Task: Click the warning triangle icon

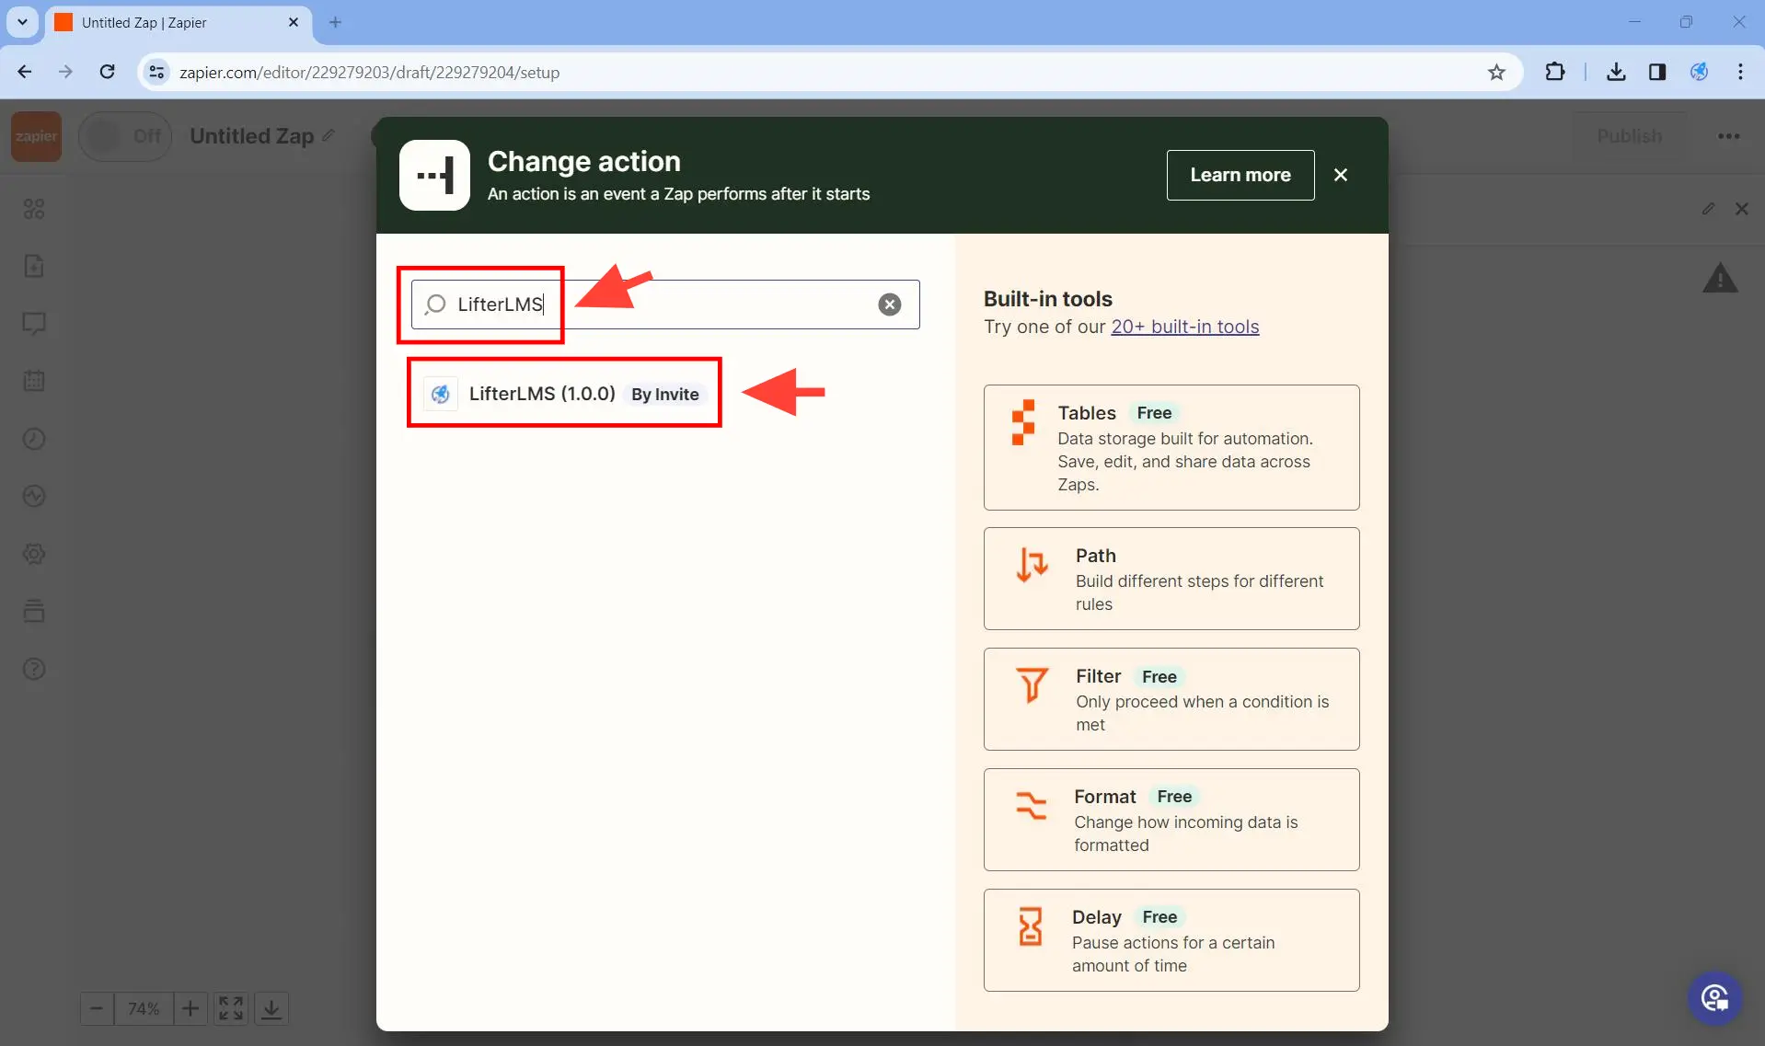Action: pyautogui.click(x=1719, y=278)
